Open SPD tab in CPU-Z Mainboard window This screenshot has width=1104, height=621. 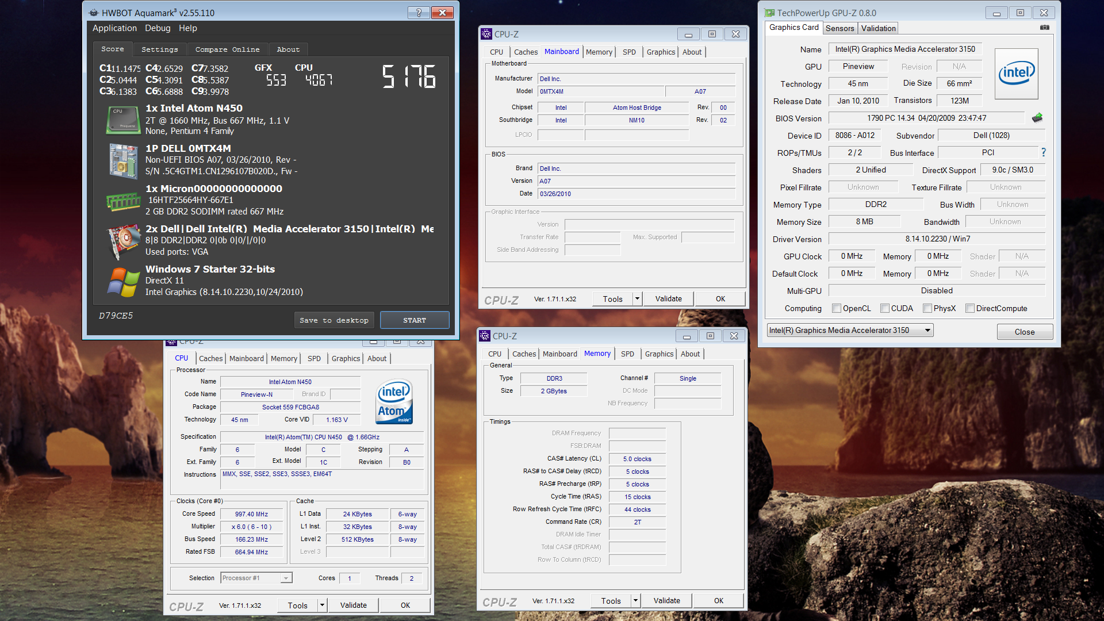click(x=629, y=52)
